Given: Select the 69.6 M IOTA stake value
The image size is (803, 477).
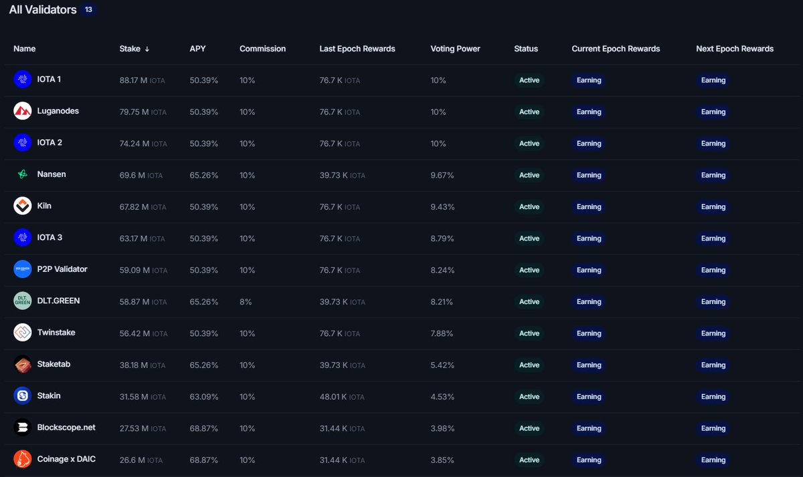Looking at the screenshot, I should click(x=141, y=175).
